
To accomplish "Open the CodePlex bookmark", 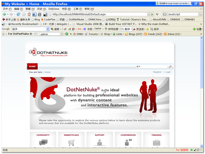I will tap(48, 20).
